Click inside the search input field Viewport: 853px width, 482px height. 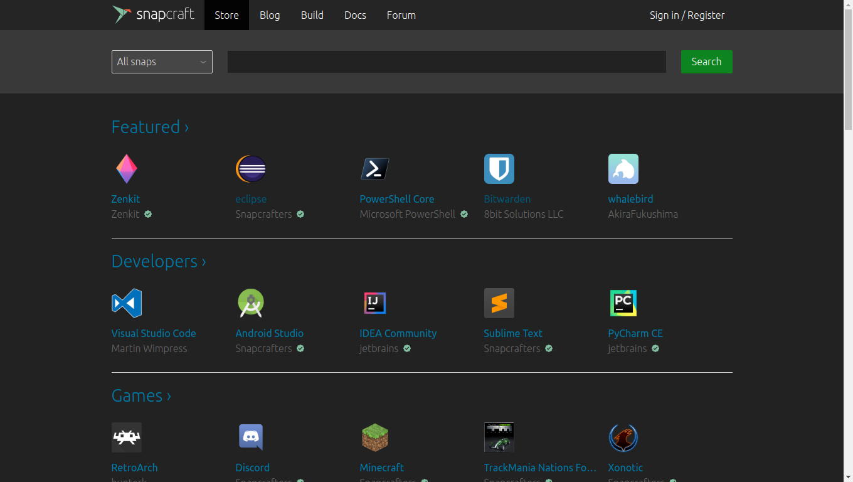[x=446, y=62]
